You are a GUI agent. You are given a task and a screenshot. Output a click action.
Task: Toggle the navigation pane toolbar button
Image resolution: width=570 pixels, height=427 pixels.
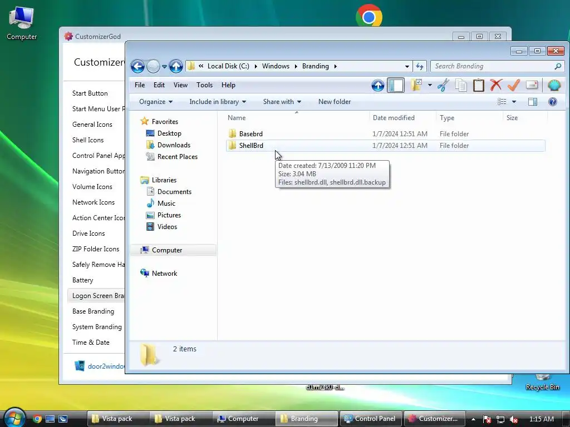click(396, 85)
